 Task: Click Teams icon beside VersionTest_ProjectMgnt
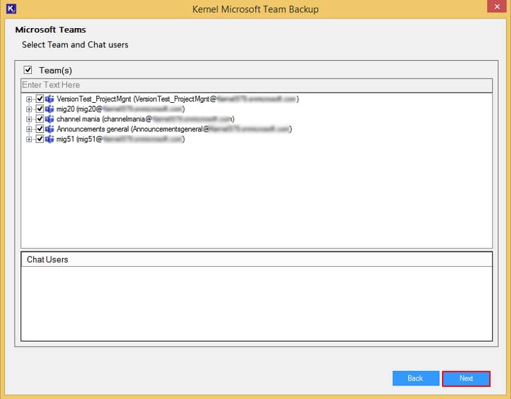[50, 99]
